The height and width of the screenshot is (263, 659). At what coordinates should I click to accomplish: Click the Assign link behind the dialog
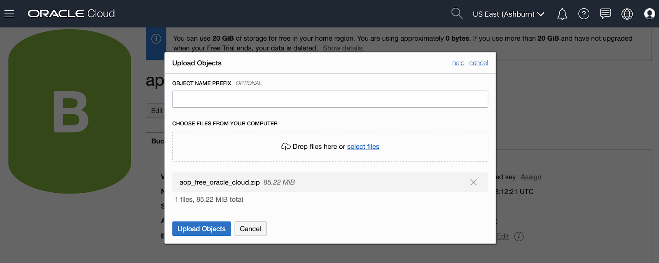(x=531, y=177)
